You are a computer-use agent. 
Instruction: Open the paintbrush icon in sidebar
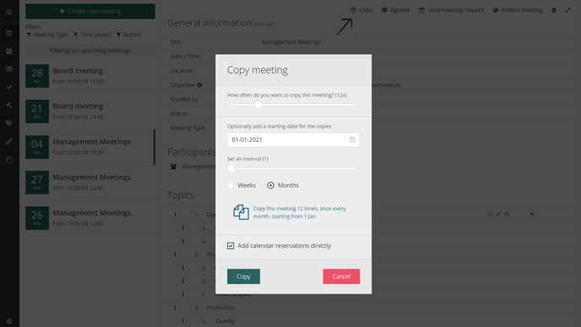point(9,141)
